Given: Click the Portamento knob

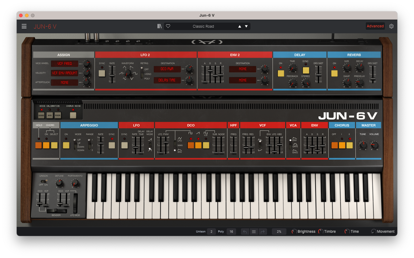Looking at the screenshot, I should pyautogui.click(x=75, y=183).
